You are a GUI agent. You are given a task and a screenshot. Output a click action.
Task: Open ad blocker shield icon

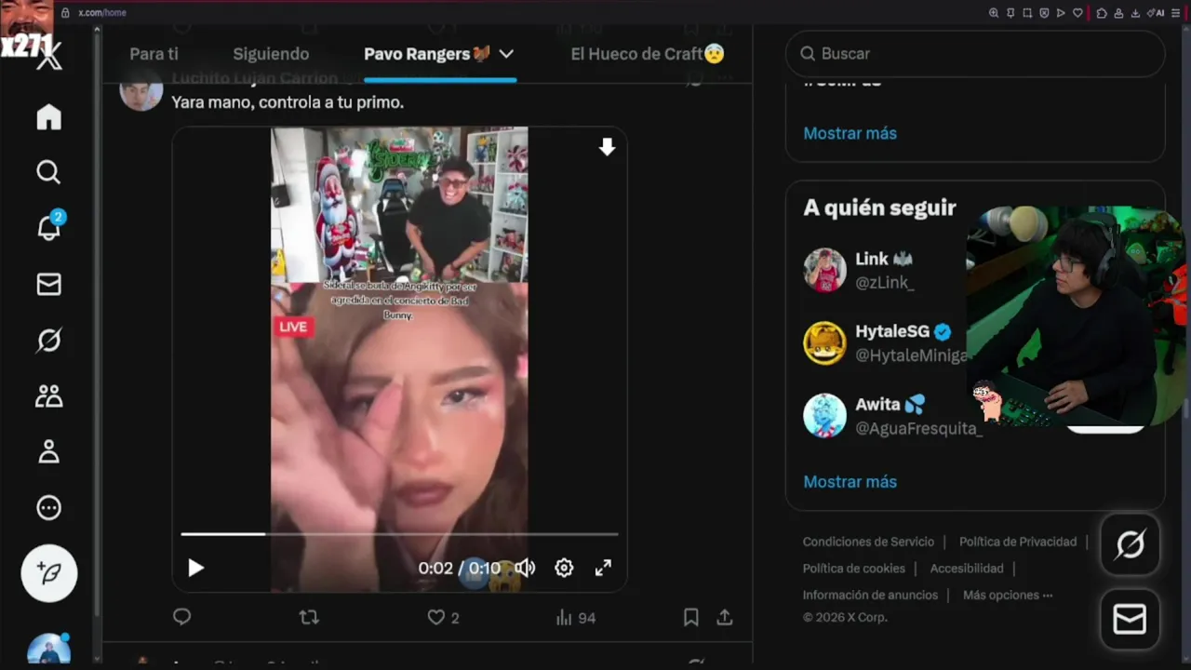click(x=1044, y=13)
